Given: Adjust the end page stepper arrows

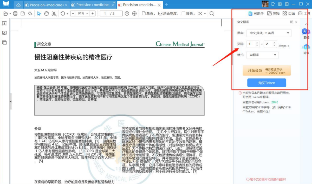Looking at the screenshot, I should coord(275,44).
